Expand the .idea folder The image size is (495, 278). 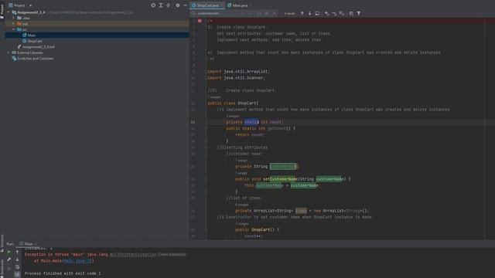[x=14, y=18]
